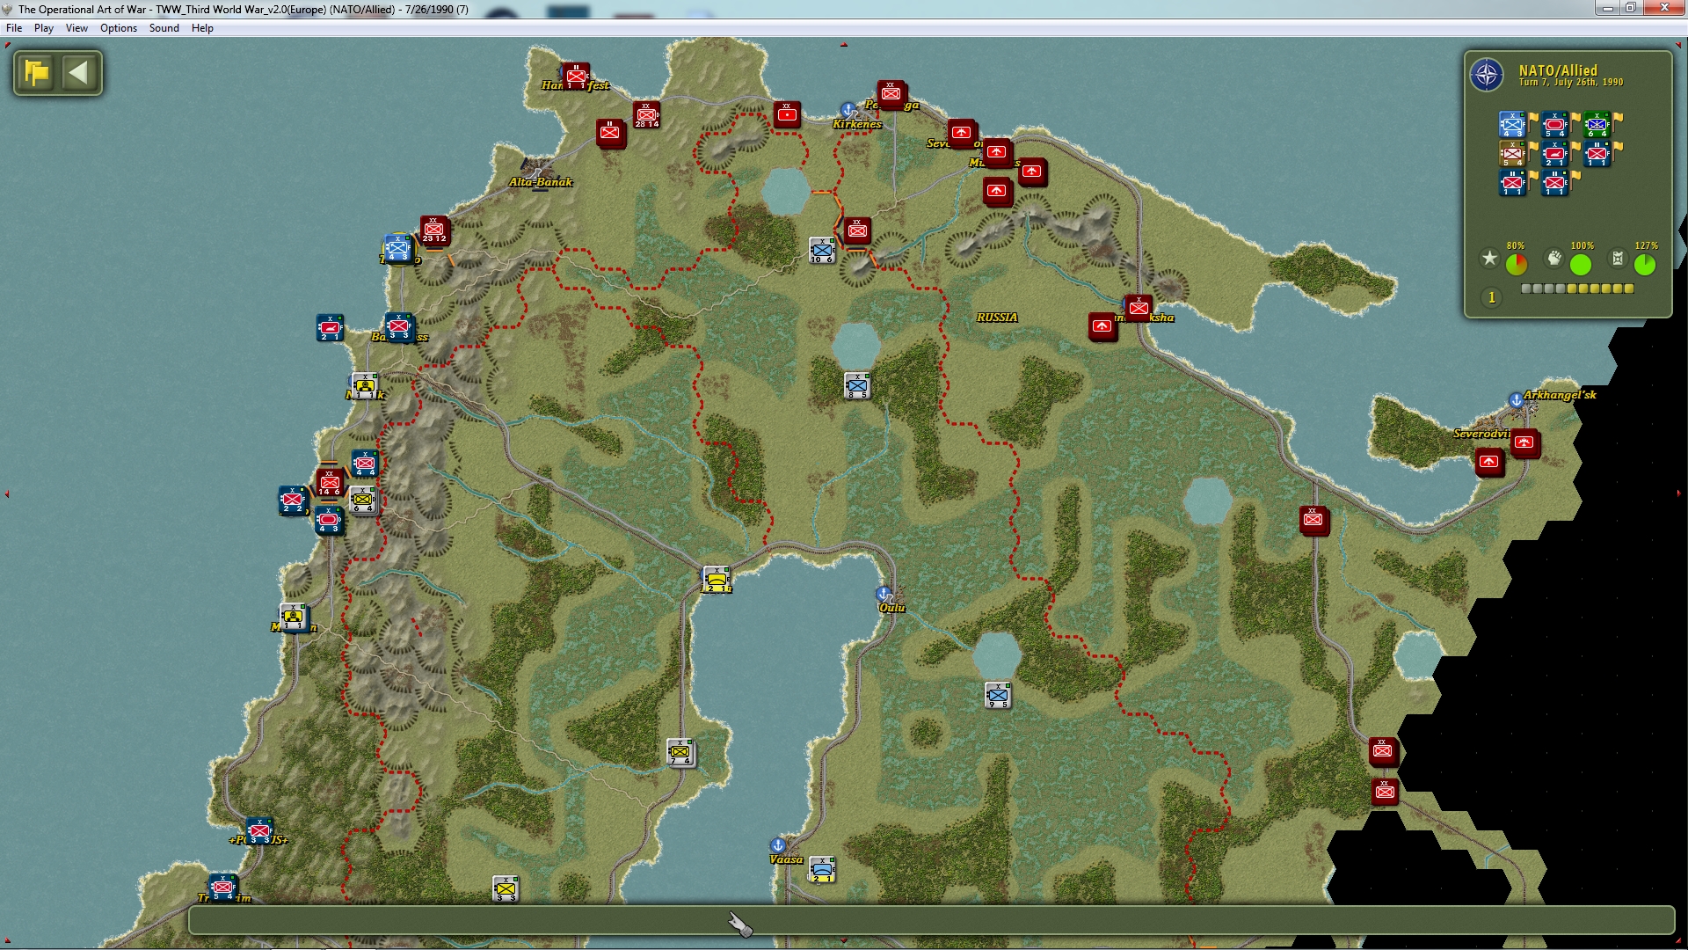
Task: Click the number 1 circle in the panel
Action: (x=1491, y=297)
